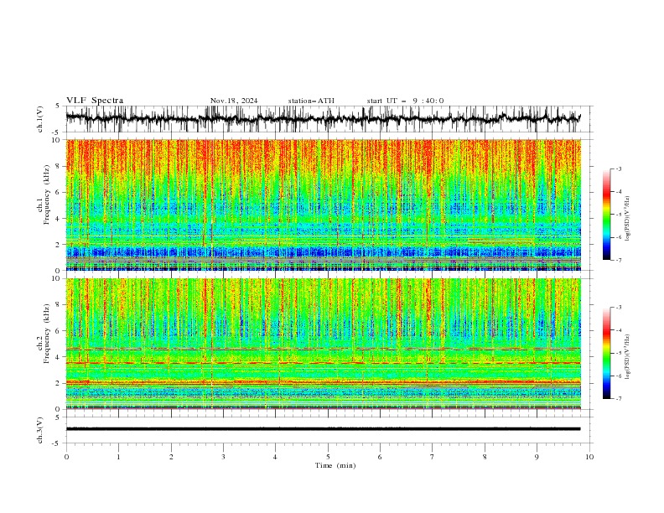Click the ch.2 'Frequency (kHz)' axis label
This screenshot has width=664, height=513.
(46, 333)
